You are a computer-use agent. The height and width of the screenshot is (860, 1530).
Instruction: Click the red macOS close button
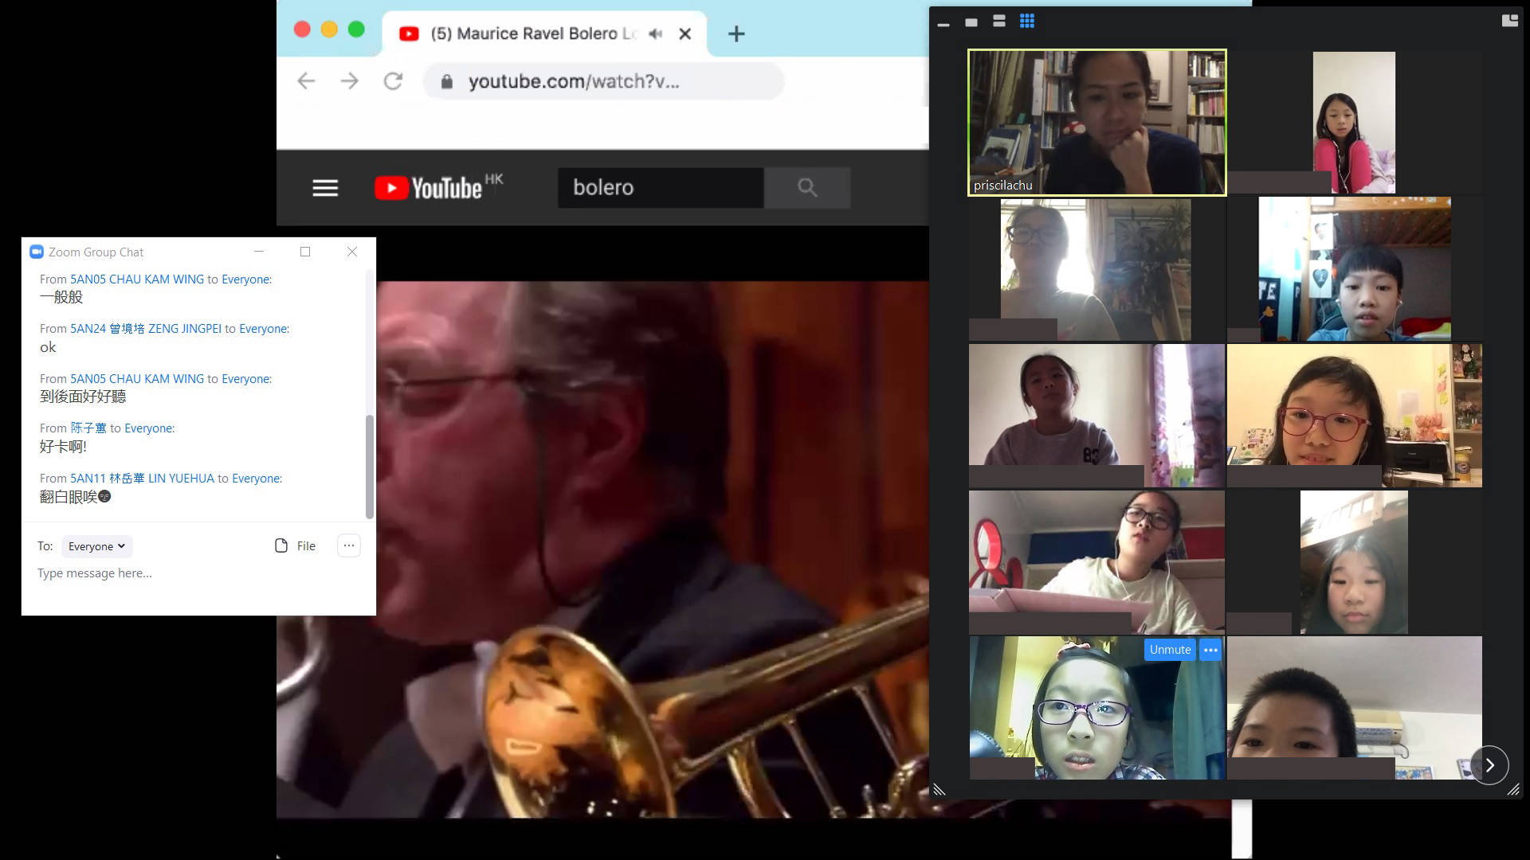[x=302, y=29]
